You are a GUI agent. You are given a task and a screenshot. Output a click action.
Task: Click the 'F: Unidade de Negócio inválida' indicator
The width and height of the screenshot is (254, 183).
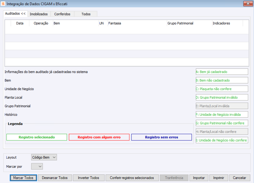tap(222, 114)
